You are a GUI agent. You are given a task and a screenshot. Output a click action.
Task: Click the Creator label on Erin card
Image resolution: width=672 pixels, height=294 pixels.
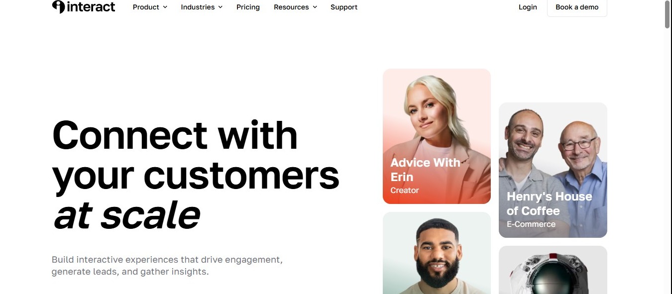(x=405, y=190)
